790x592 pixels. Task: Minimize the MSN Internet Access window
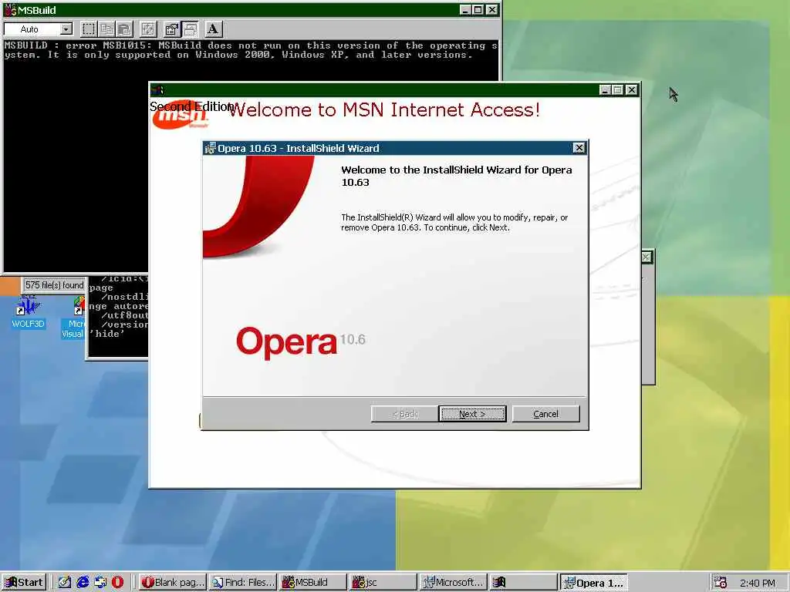(x=606, y=89)
